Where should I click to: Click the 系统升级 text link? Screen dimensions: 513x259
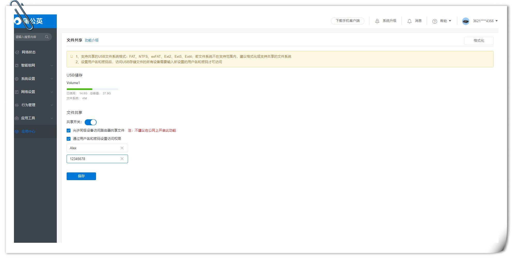(389, 21)
